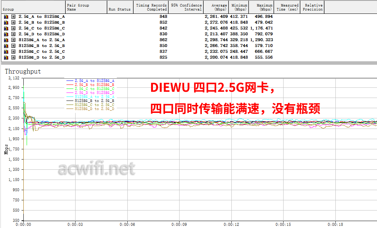This screenshot has height=228, width=377.
Task: Expand the 8125BG_C to 2.5G_C group
Action: point(14,52)
